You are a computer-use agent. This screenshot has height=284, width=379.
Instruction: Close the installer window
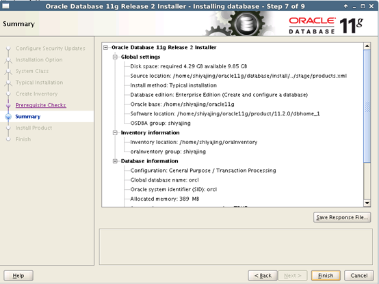371,6
